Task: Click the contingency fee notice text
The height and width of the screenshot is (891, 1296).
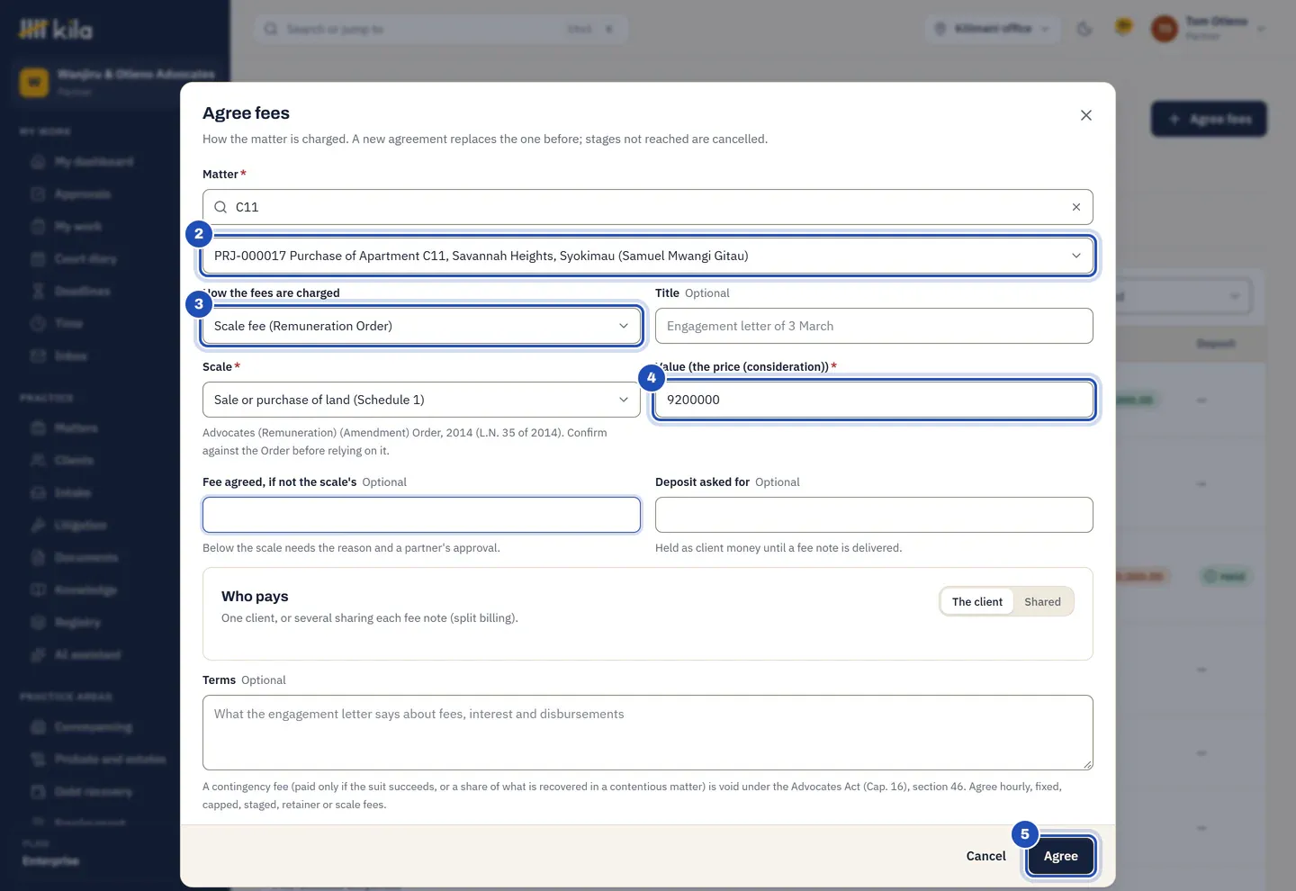Action: (x=632, y=796)
